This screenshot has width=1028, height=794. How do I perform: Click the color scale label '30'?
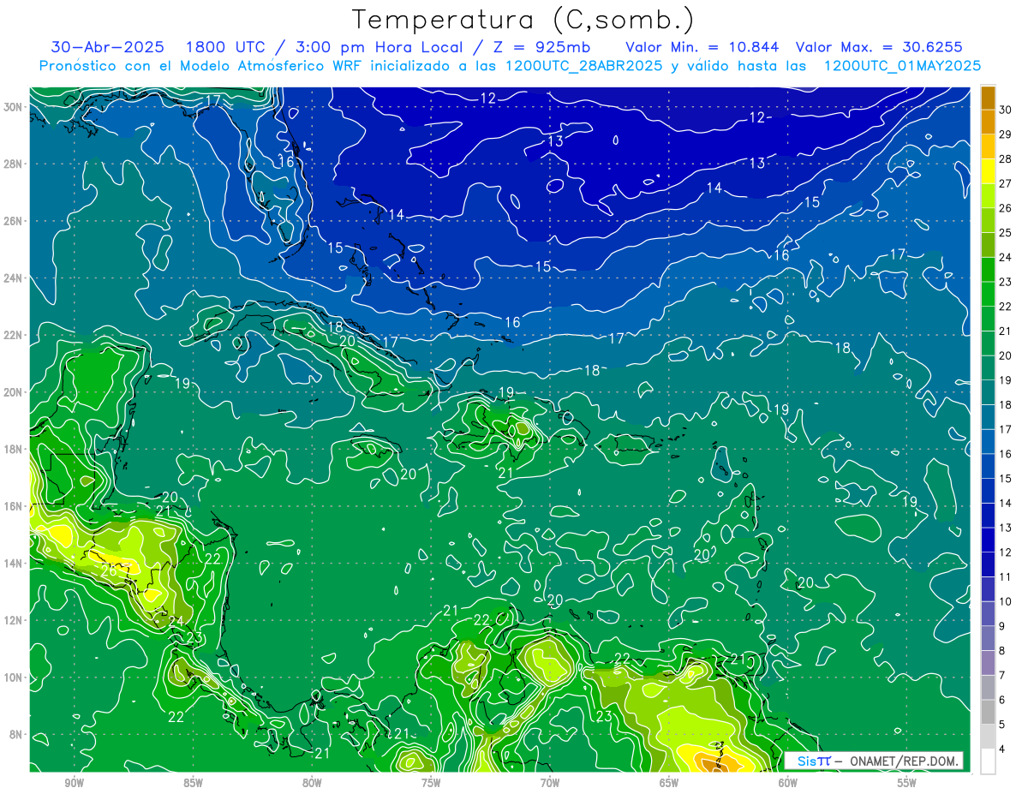[1006, 110]
